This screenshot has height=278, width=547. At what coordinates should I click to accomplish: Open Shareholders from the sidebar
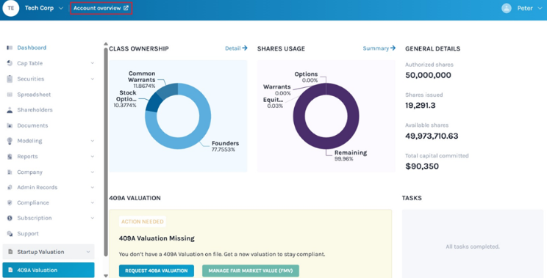click(x=35, y=110)
